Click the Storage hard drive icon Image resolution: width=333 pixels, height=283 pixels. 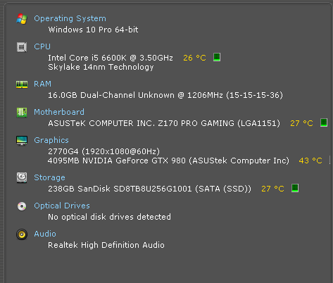click(x=22, y=177)
